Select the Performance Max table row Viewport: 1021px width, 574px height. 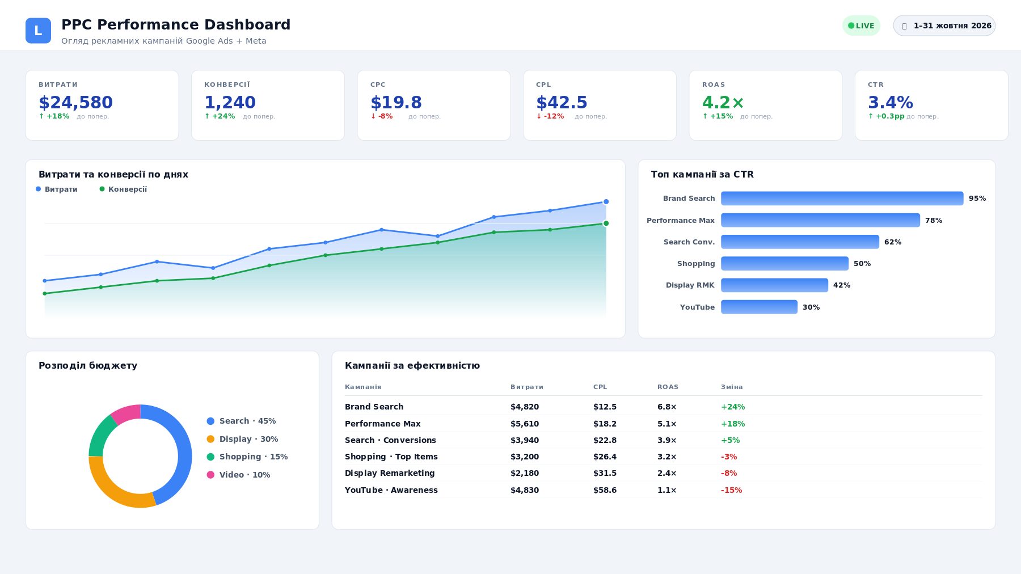point(664,424)
